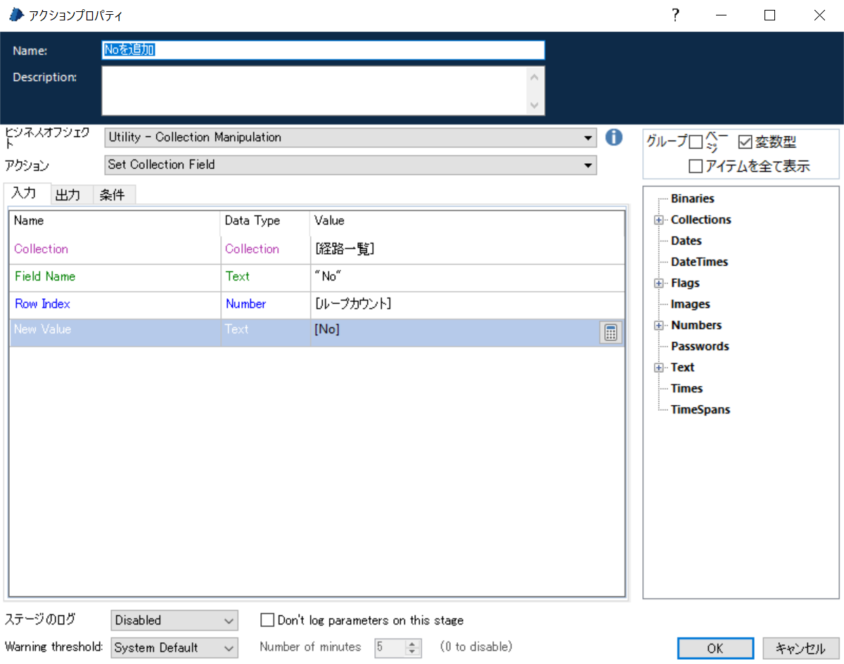Screen dimensions: 844x664
Task: Toggle the 変数型 group checkbox
Action: (746, 142)
